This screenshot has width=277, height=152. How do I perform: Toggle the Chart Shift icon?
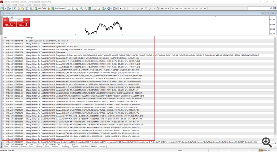pyautogui.click(x=99, y=9)
